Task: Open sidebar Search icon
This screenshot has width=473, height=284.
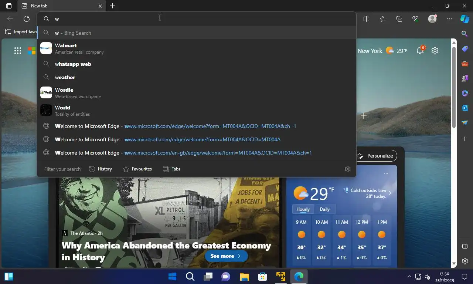Action: pos(465,34)
